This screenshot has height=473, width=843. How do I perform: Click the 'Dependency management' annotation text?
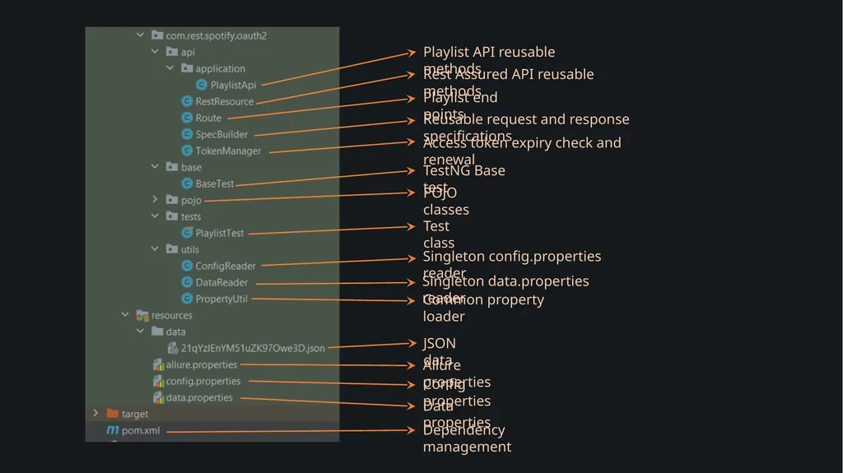click(x=467, y=438)
